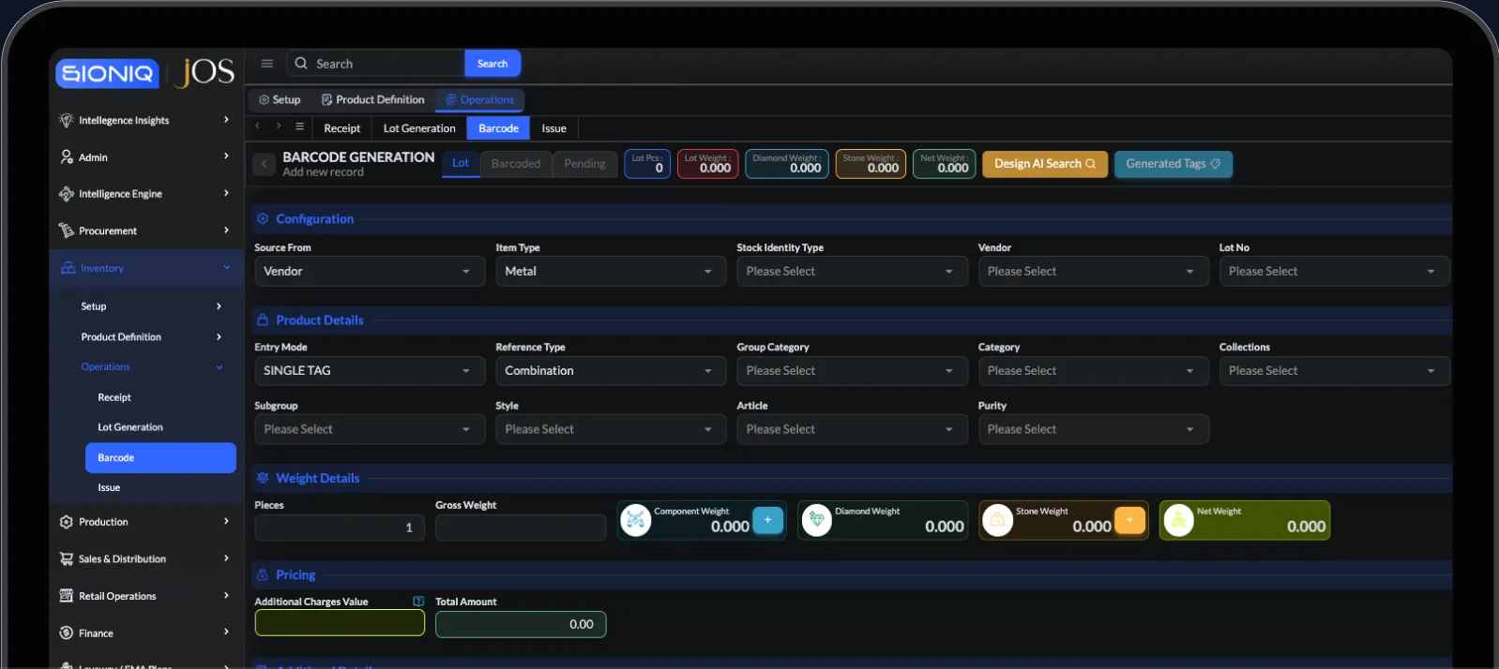This screenshot has height=669, width=1499.
Task: Click the hamburger menu icon beside search
Action: pos(267,64)
